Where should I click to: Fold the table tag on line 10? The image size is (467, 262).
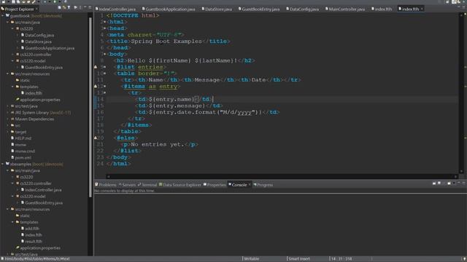(105, 74)
